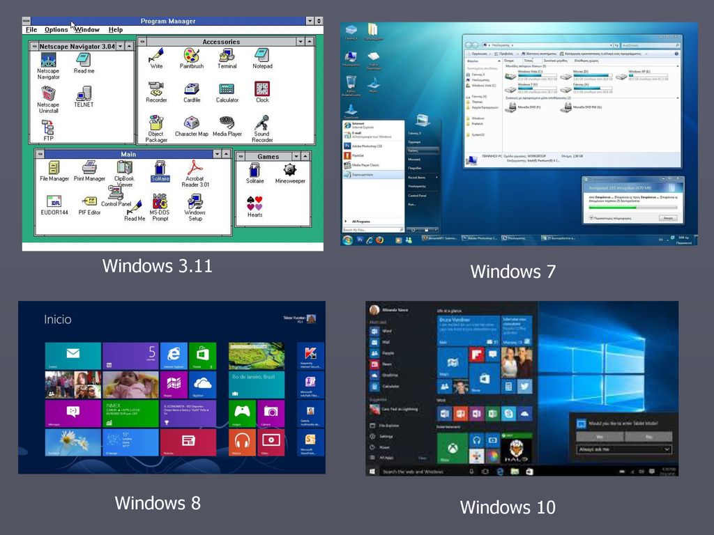Click Yes in the Tablet mode prompt
The image size is (714, 535).
tap(600, 437)
